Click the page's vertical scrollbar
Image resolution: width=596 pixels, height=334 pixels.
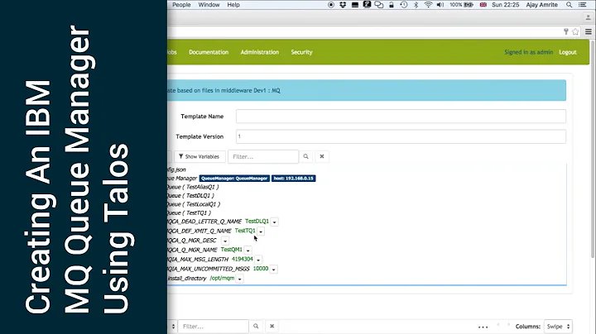point(594,148)
